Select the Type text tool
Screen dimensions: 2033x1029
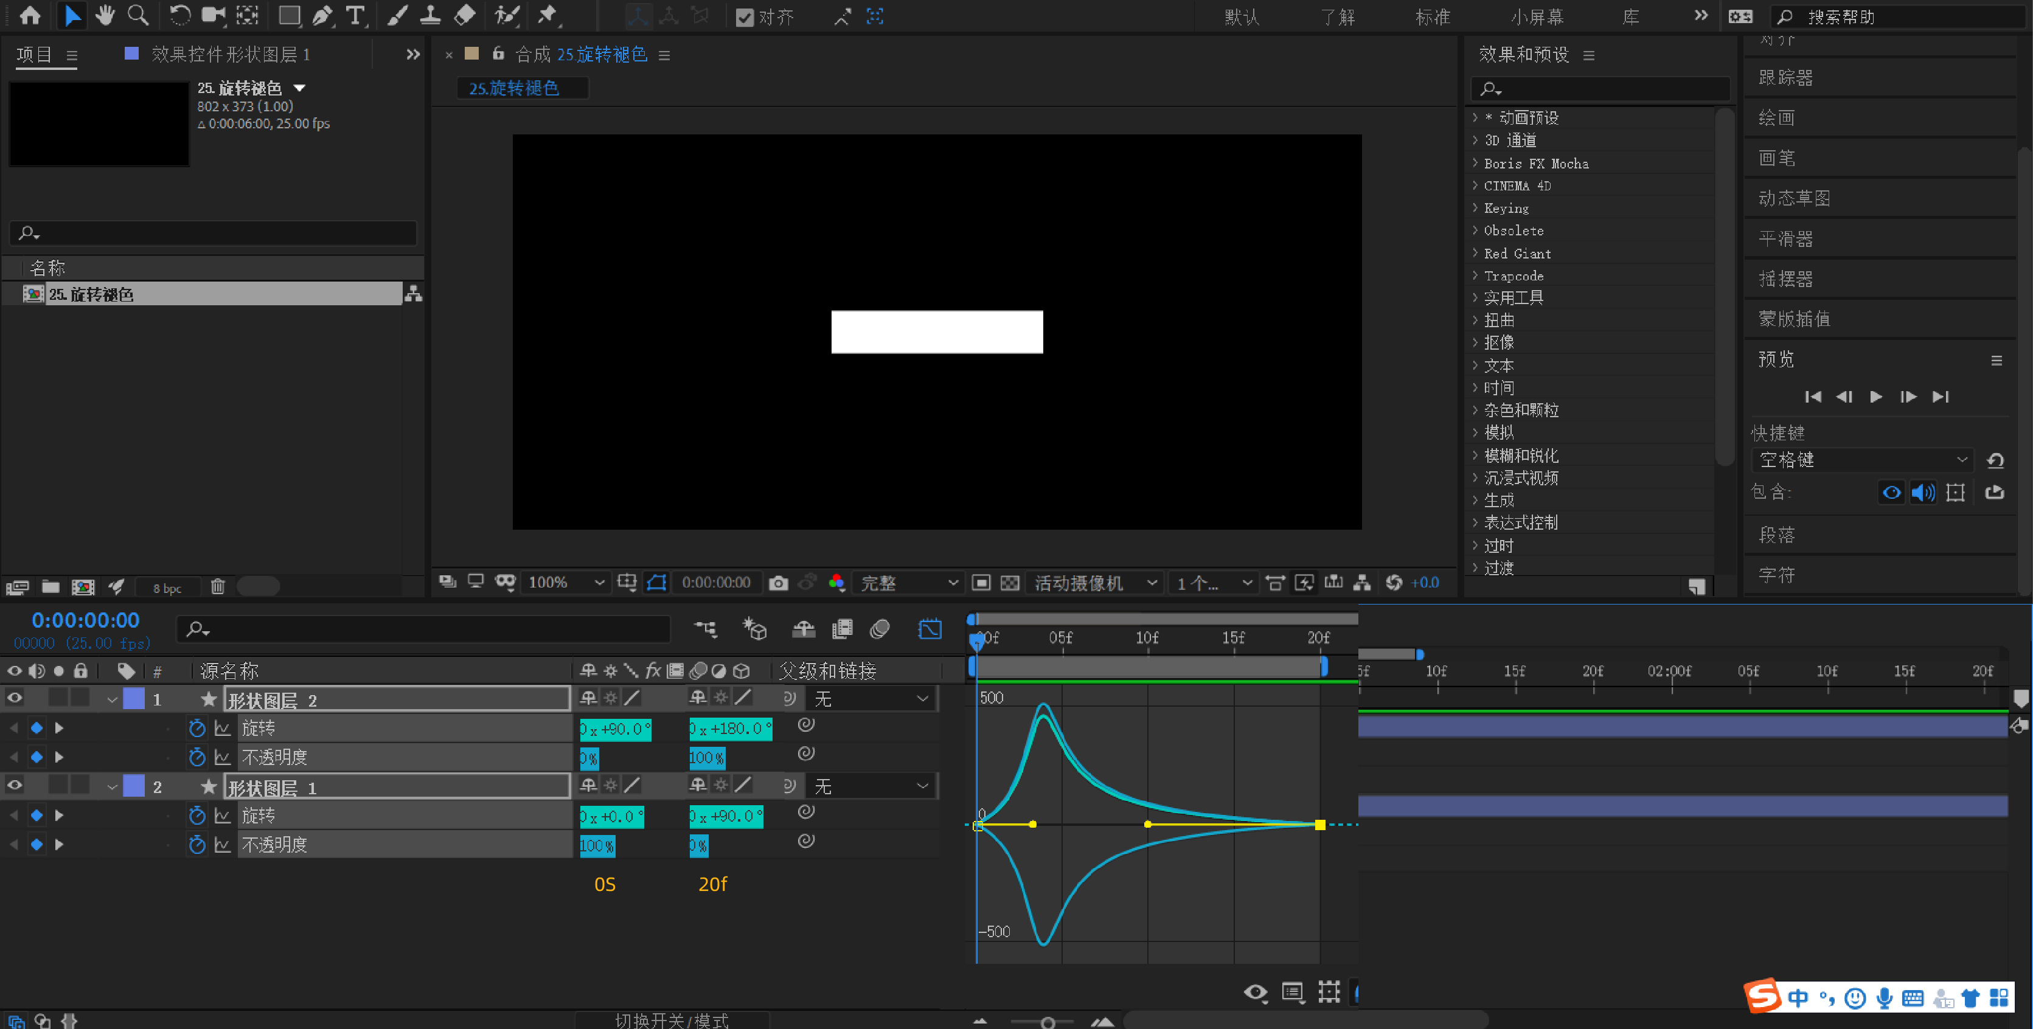[356, 16]
